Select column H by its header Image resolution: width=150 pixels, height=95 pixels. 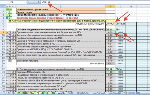tap(131, 6)
